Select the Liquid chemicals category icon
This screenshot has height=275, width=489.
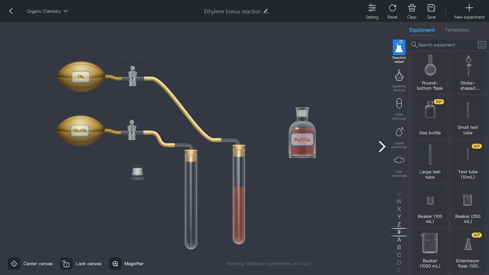coord(399,132)
